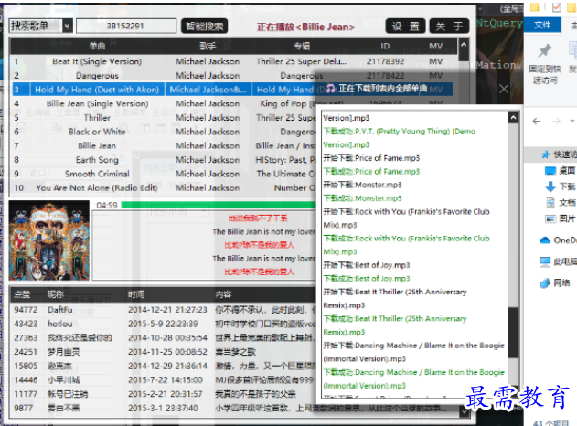
Task: Open OneDrive cloud item in Explorer sidebar
Action: coord(558,240)
